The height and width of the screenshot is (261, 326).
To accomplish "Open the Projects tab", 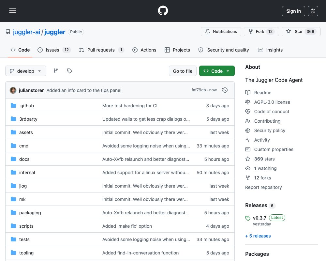I will point(177,50).
